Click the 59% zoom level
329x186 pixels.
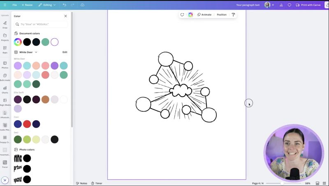pos(307,183)
